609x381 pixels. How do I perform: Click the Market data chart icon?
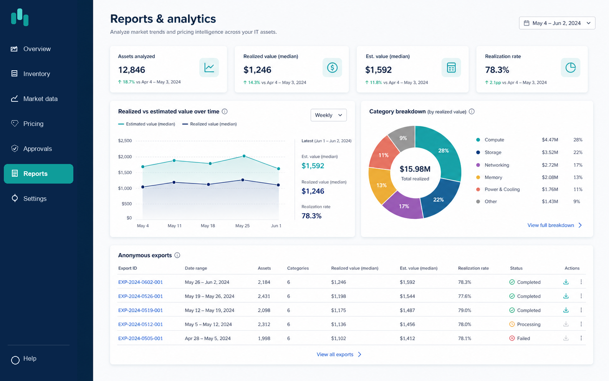coord(15,99)
